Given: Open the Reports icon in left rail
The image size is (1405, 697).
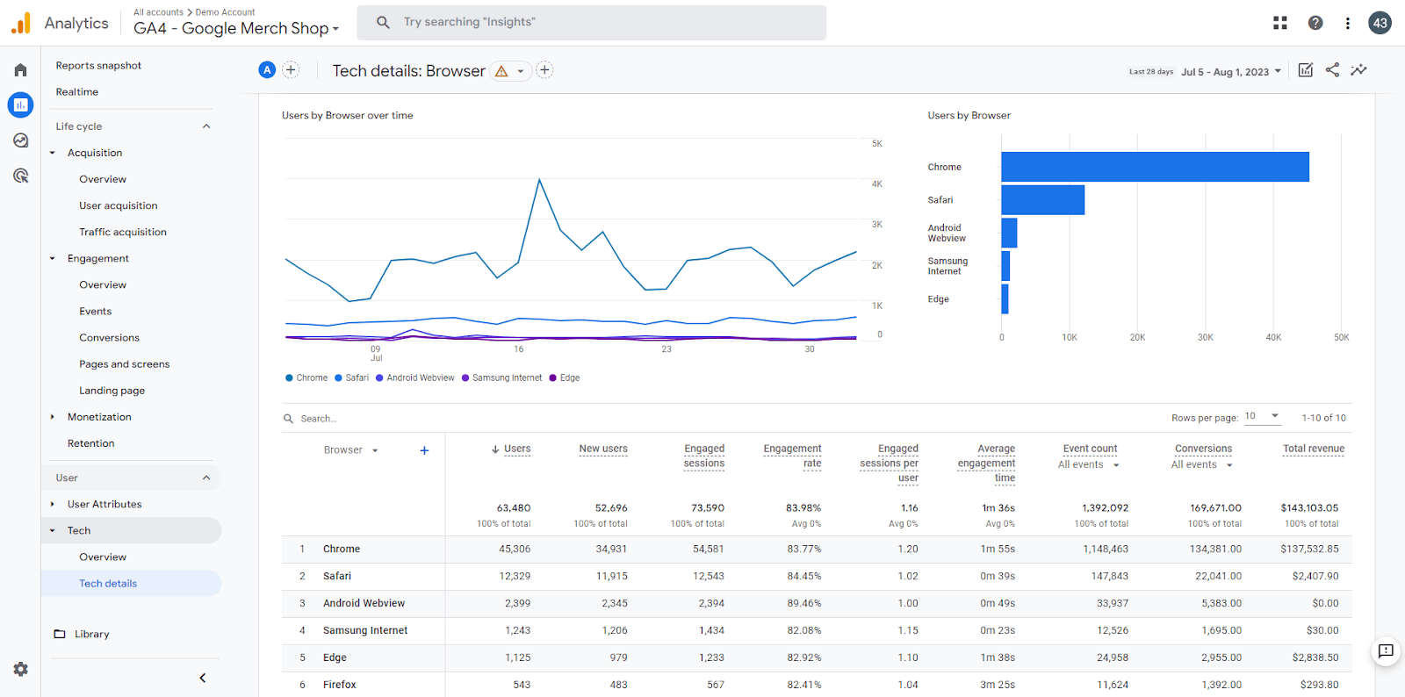Looking at the screenshot, I should 20,105.
